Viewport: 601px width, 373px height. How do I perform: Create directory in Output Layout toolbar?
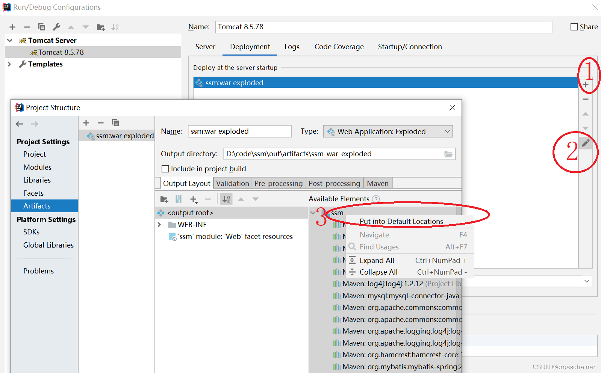[x=164, y=199]
